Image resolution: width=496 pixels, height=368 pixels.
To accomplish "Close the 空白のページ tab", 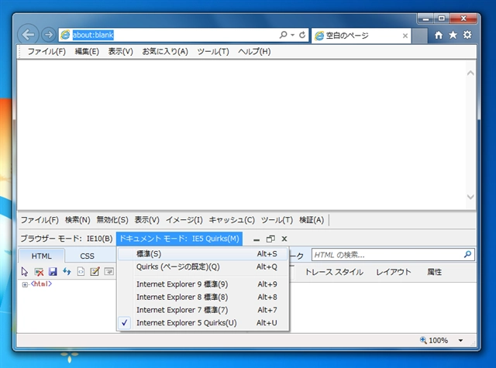I will [x=405, y=36].
